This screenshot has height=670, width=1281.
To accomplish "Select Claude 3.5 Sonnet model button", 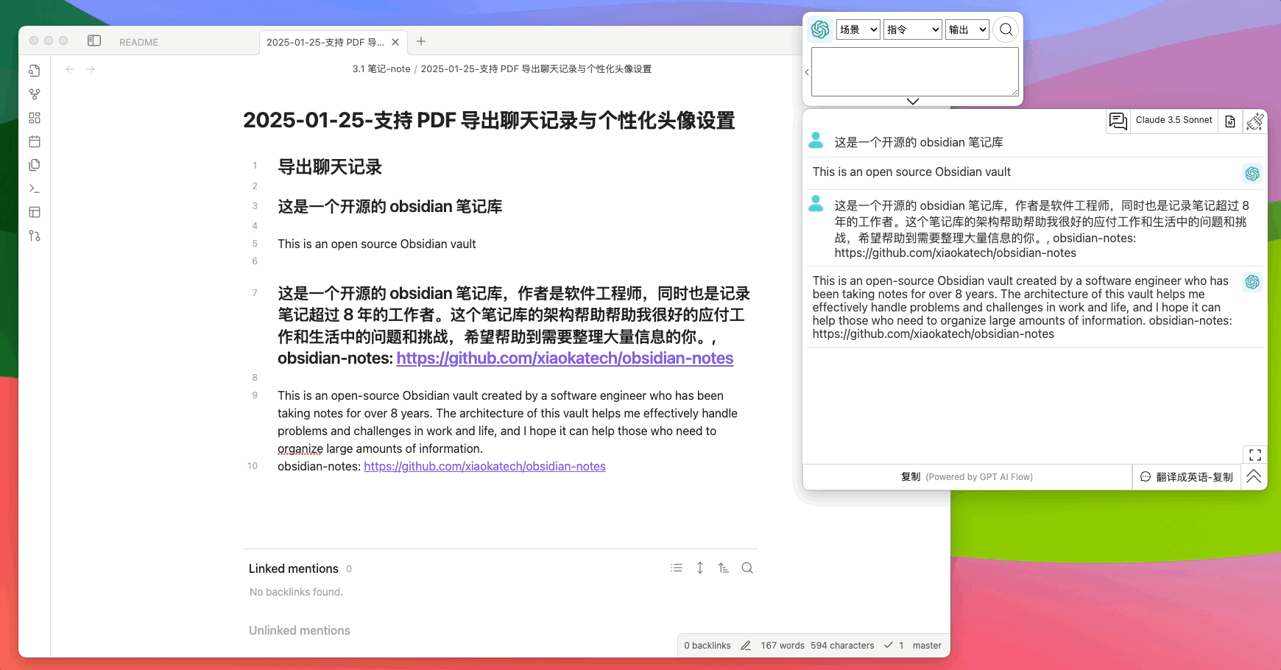I will [x=1174, y=121].
